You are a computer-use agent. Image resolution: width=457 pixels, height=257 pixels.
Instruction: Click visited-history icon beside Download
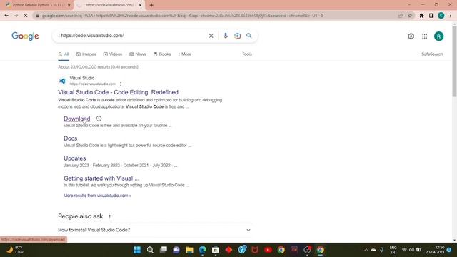[x=99, y=119]
